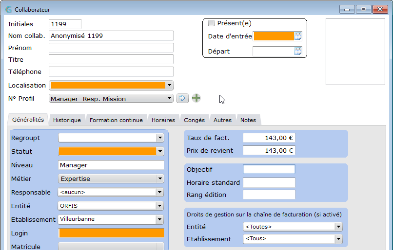Minimize the Collaborateur window
Image resolution: width=393 pixels, height=250 pixels.
[347, 10]
